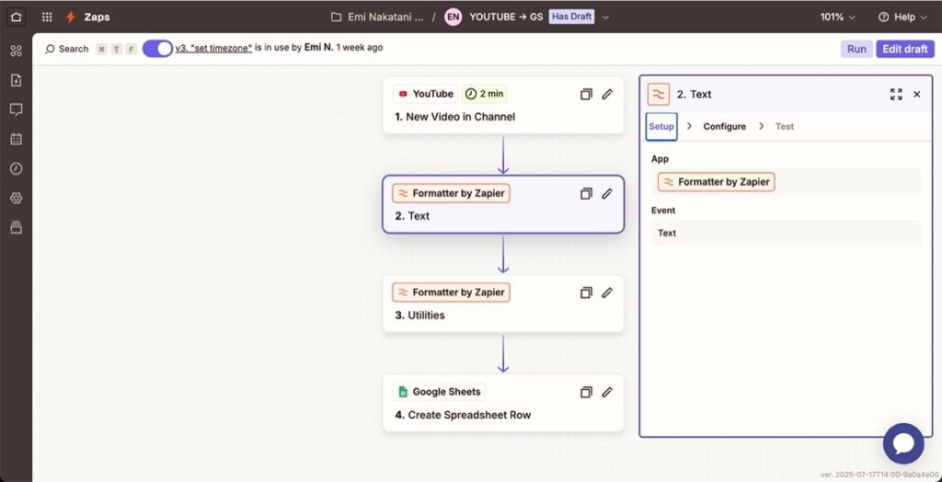The width and height of the screenshot is (942, 482).
Task: Click the Google Sheets badge on step 4
Action: pos(439,392)
